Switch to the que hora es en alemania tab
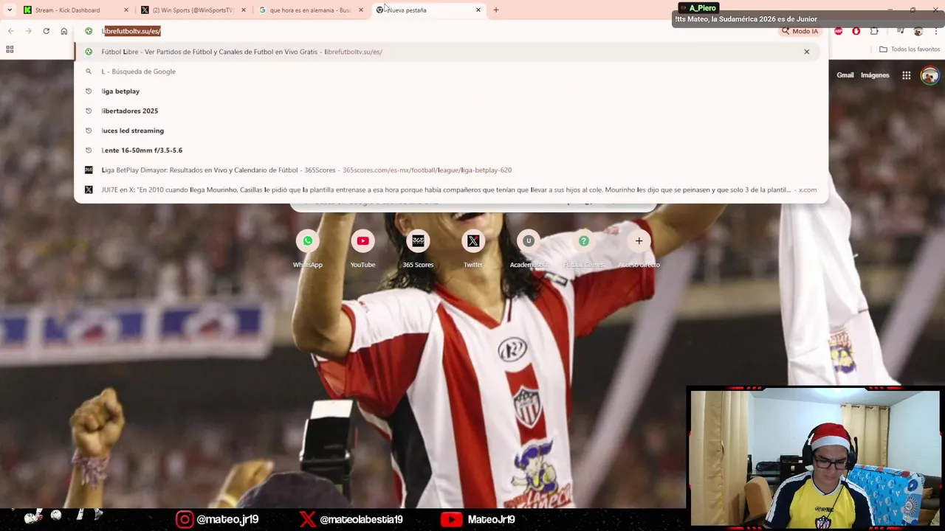The height and width of the screenshot is (531, 945). [310, 10]
